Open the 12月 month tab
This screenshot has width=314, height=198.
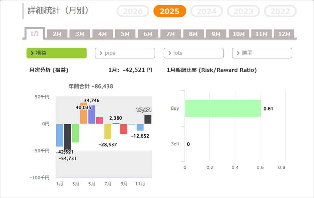click(x=284, y=34)
